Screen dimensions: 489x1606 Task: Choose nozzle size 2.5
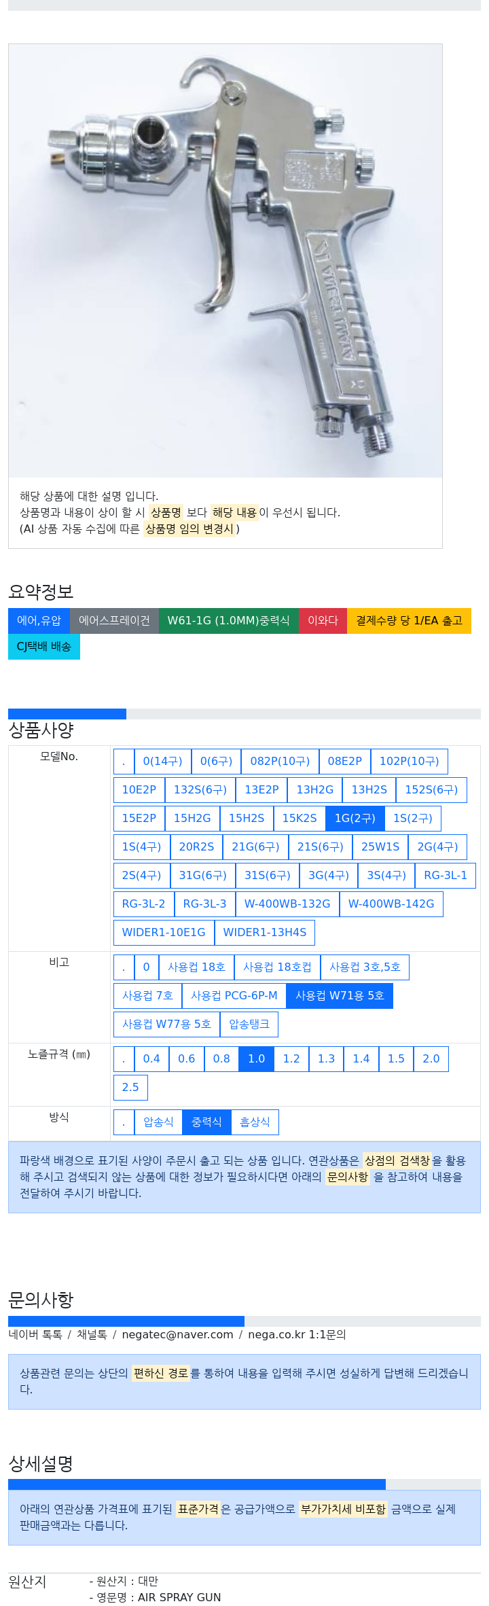tap(130, 1088)
